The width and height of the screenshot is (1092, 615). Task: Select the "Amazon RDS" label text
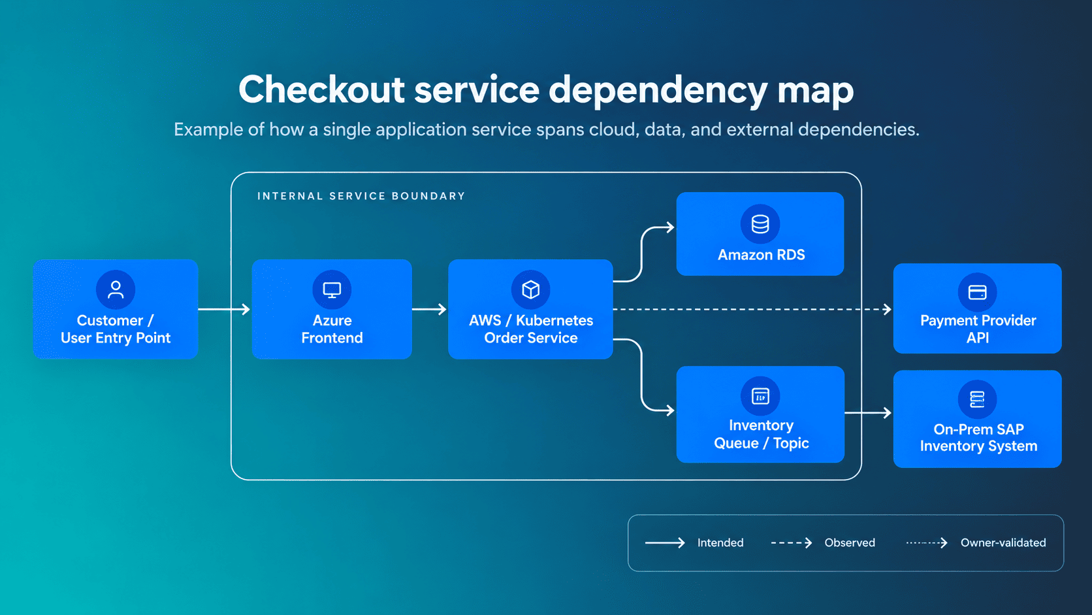coord(762,255)
